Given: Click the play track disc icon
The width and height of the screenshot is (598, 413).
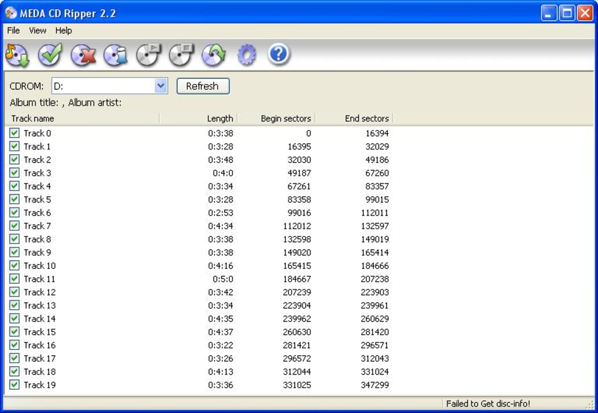Looking at the screenshot, I should [x=149, y=55].
